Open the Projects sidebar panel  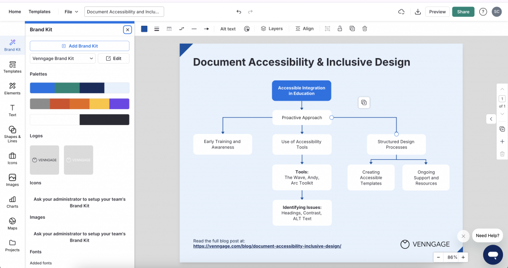(12, 245)
